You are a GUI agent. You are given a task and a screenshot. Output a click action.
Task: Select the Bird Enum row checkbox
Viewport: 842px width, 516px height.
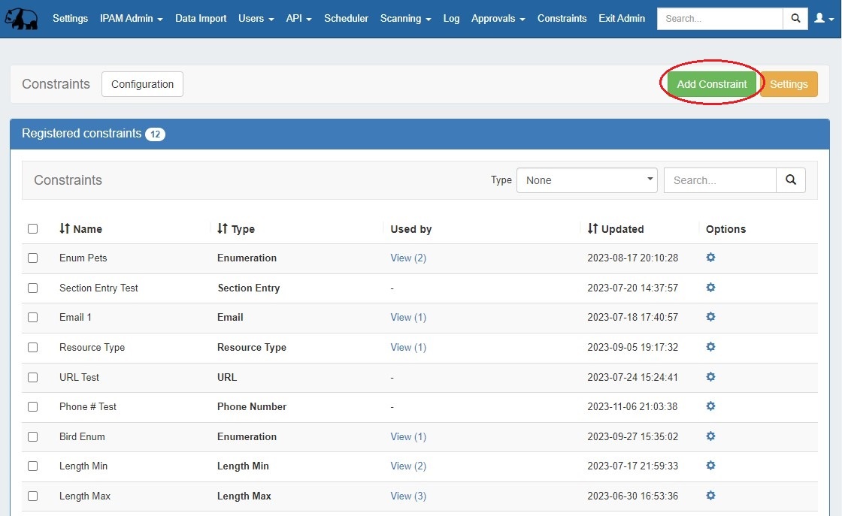tap(32, 436)
